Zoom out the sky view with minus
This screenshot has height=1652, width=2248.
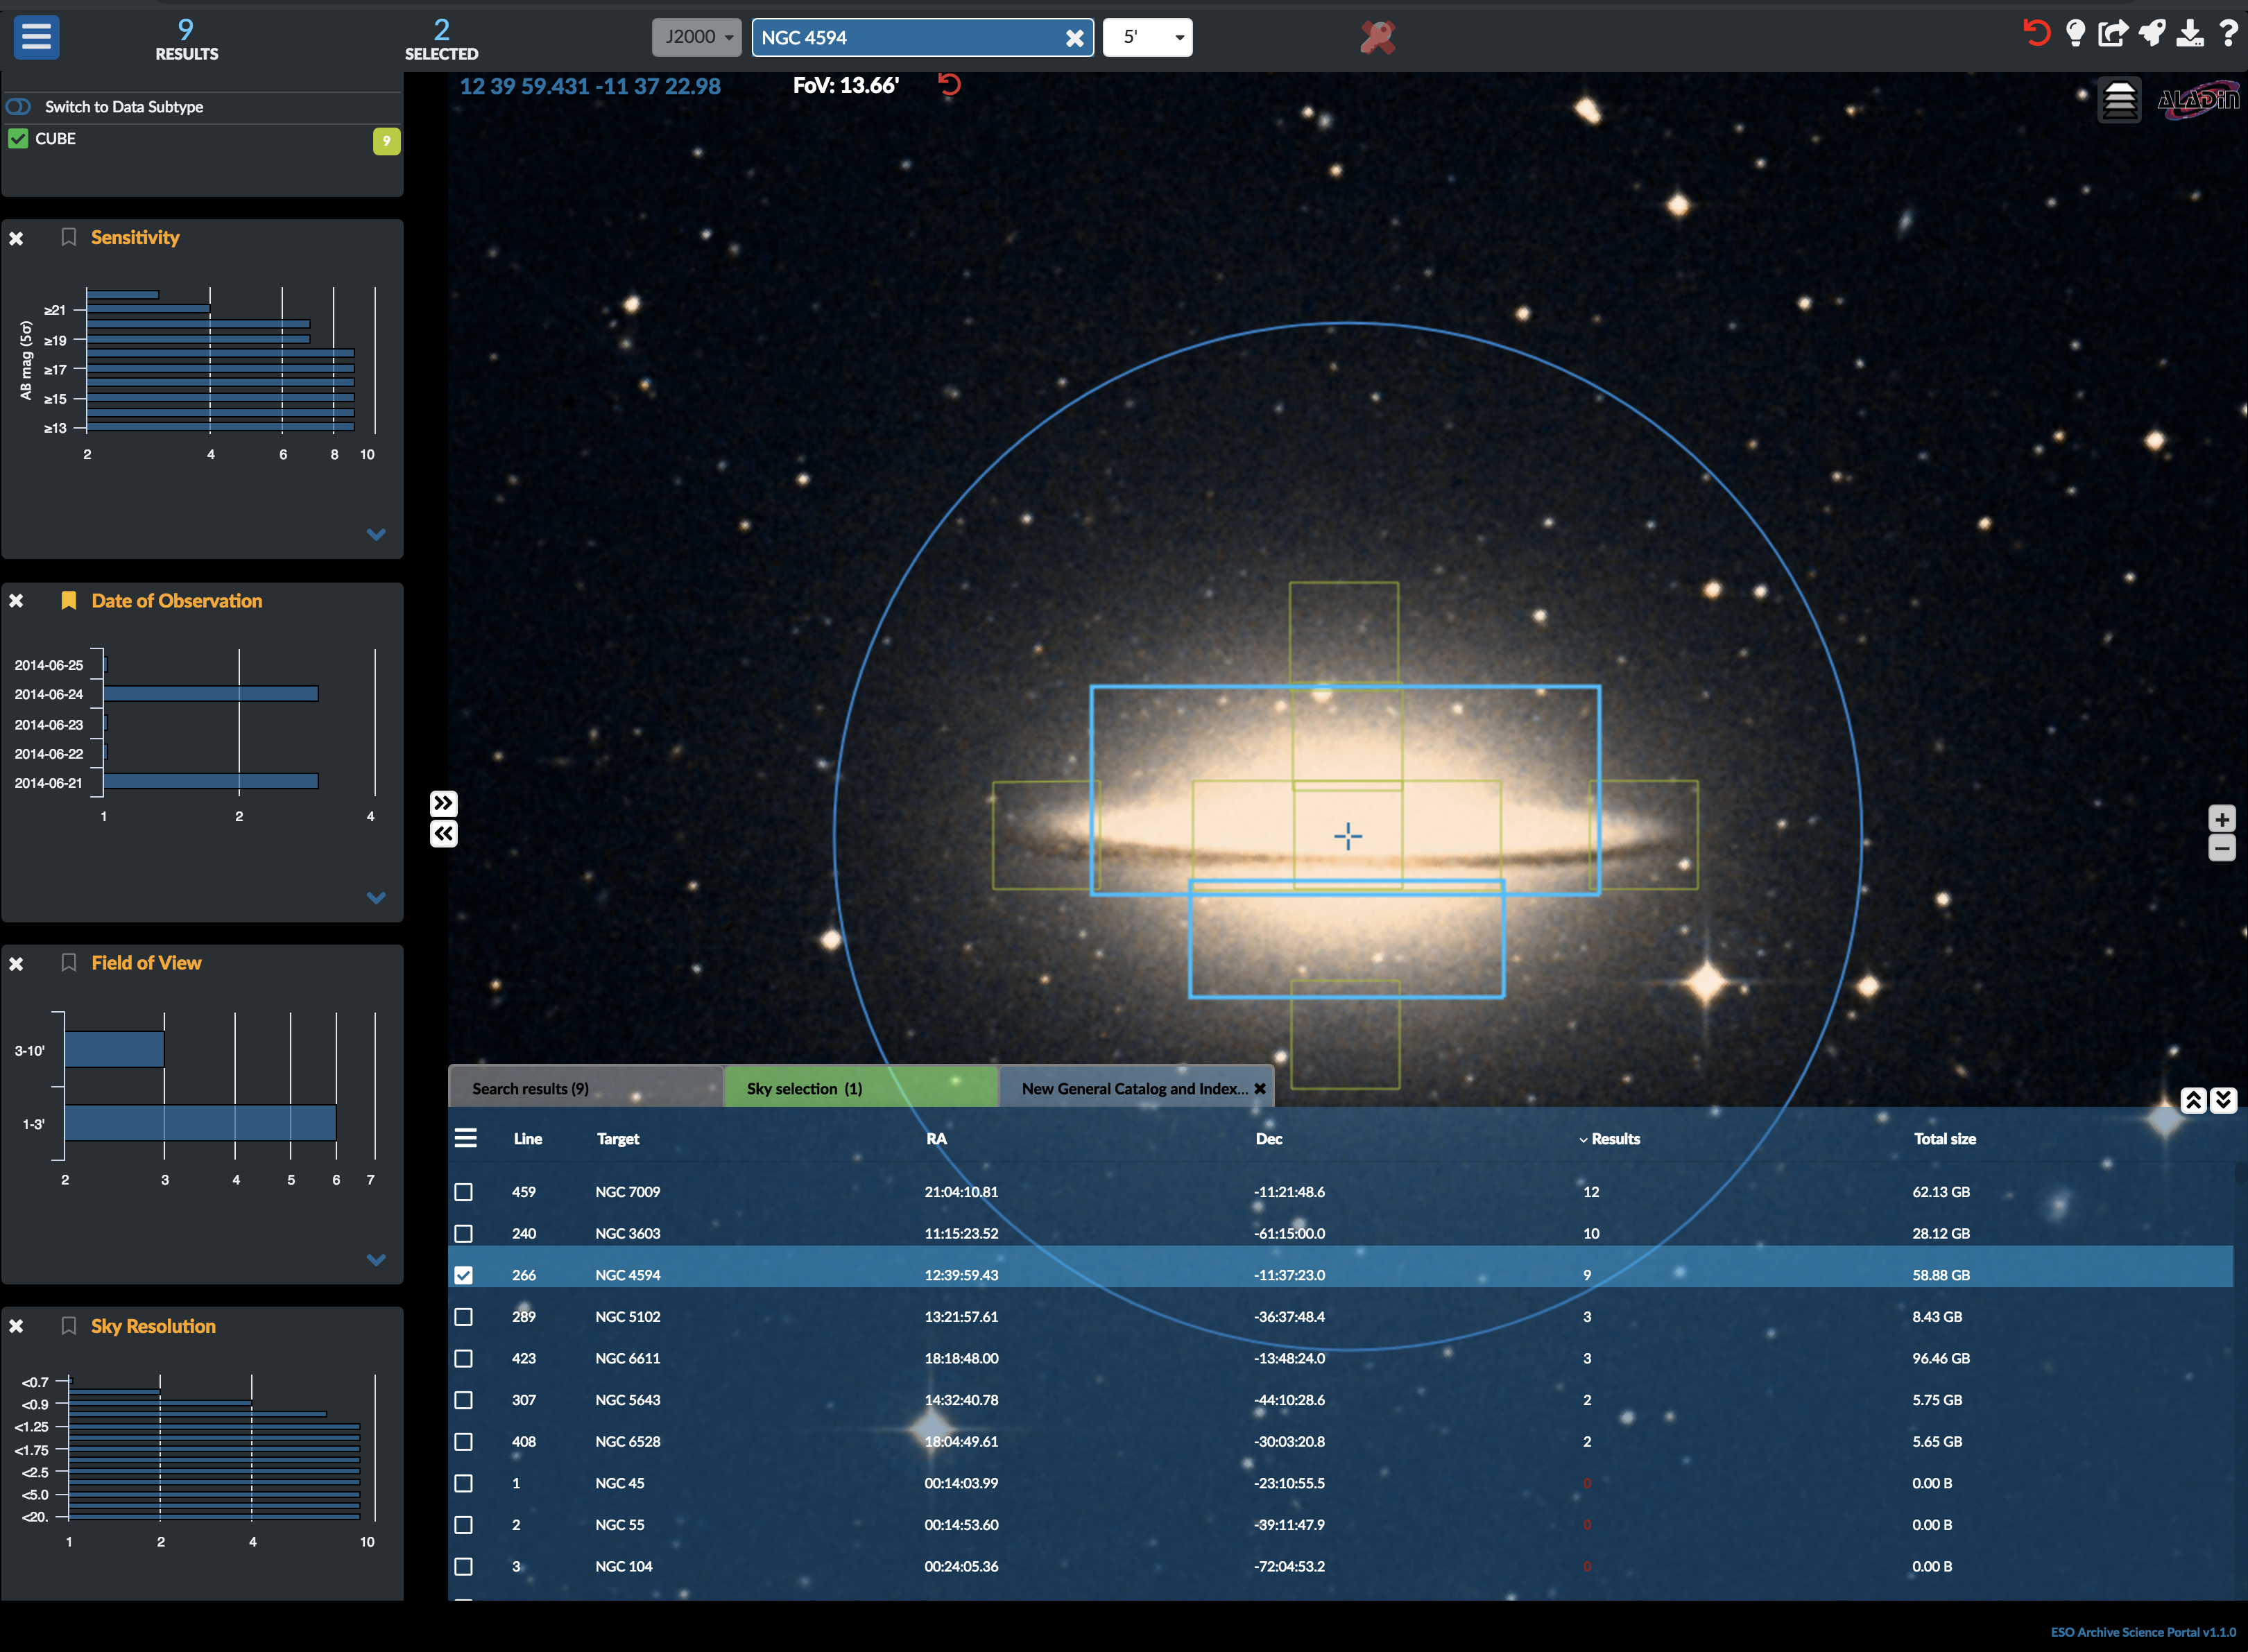(2221, 848)
